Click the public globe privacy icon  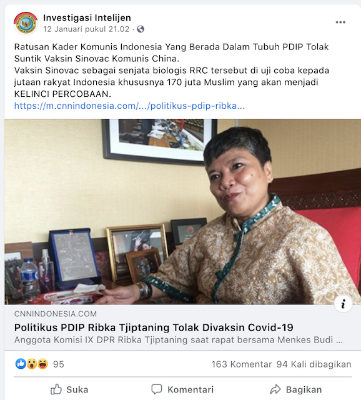click(141, 29)
